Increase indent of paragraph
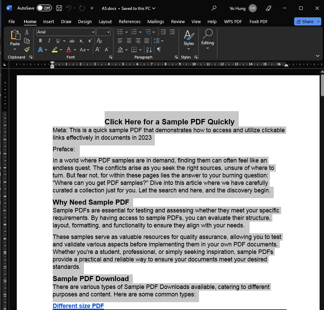Viewport: 324px width, 310px height. [x=172, y=32]
